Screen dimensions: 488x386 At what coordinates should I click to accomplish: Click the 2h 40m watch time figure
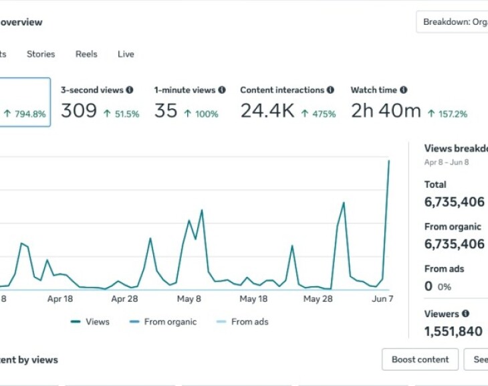386,111
